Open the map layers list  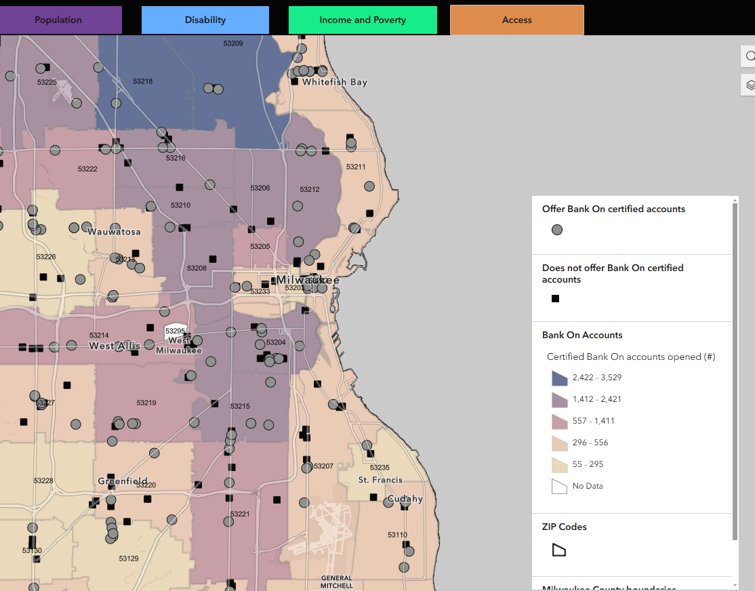(x=749, y=85)
